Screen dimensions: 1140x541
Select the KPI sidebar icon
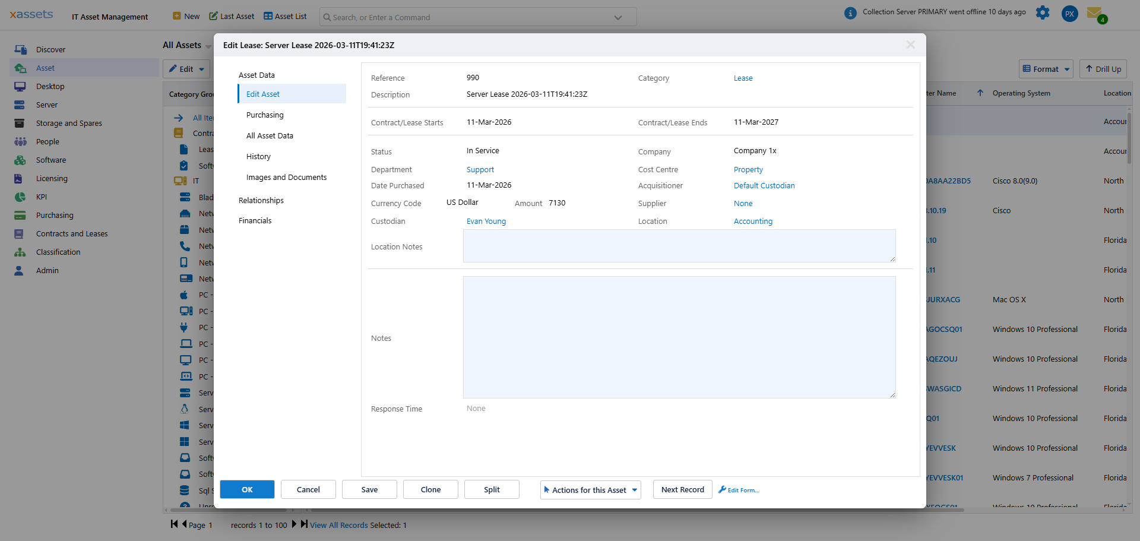(42, 197)
